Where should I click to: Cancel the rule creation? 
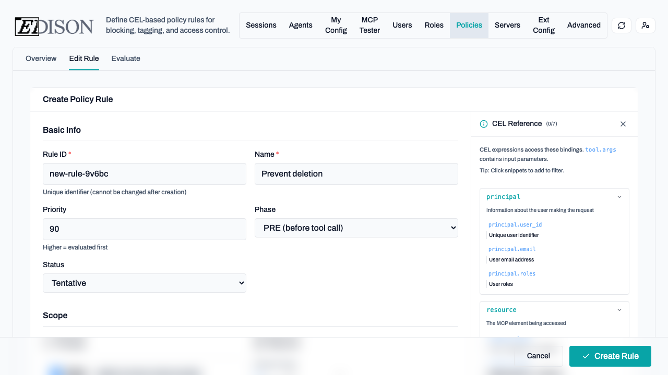(538, 356)
